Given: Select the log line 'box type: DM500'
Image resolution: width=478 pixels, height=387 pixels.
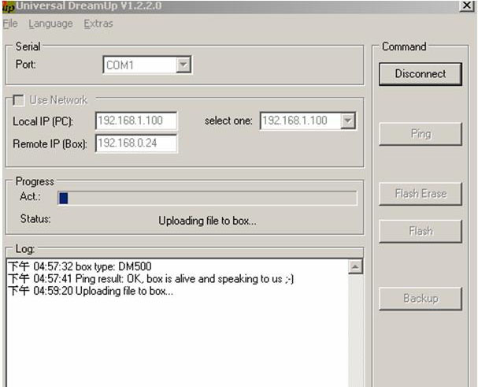Looking at the screenshot, I should [80, 266].
